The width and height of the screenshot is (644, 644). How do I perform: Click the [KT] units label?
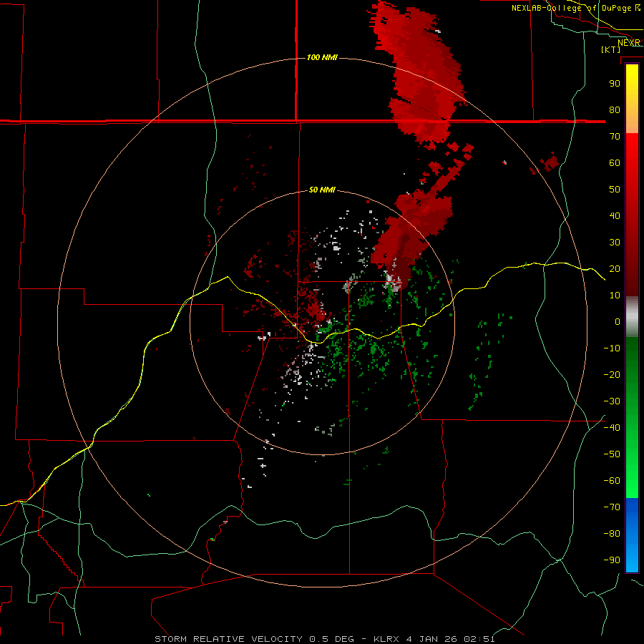(x=610, y=49)
